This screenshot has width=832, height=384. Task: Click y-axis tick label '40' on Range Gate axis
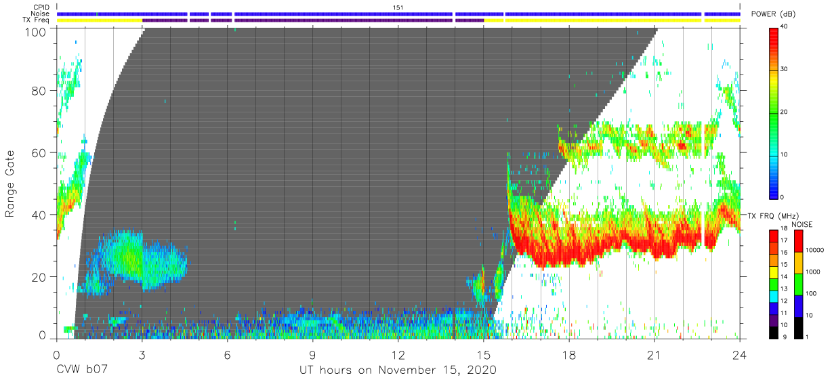[x=39, y=215]
